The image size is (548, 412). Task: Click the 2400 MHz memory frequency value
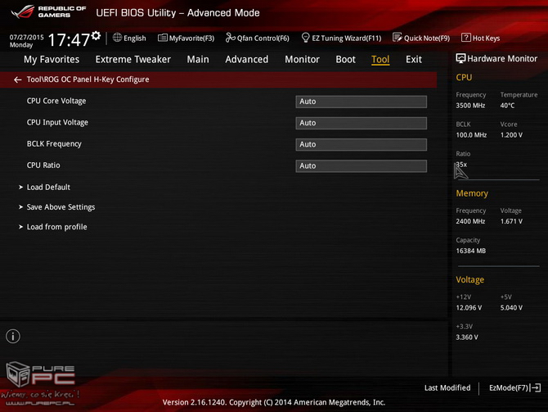tap(470, 221)
